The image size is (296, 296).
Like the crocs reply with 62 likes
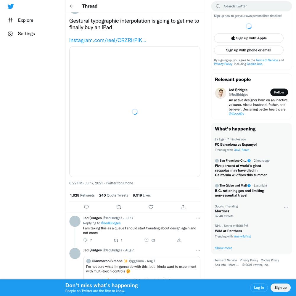(147, 240)
